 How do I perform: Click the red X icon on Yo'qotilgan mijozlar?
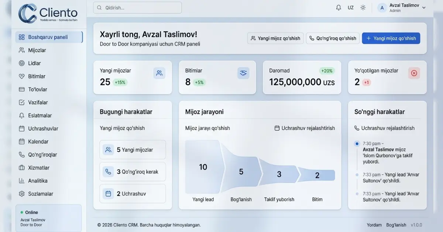click(414, 73)
